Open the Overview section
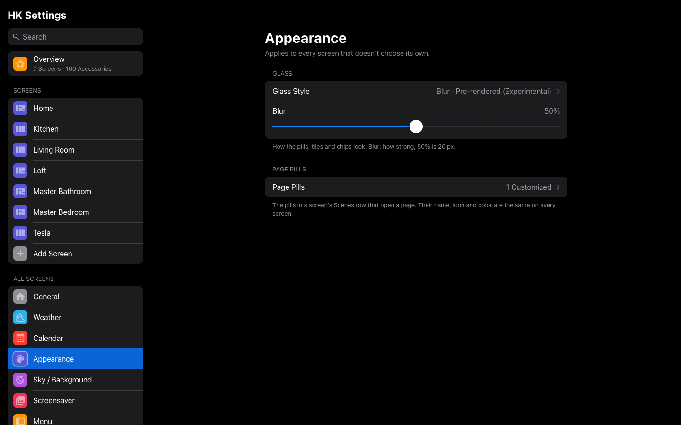The image size is (681, 425). tap(75, 64)
